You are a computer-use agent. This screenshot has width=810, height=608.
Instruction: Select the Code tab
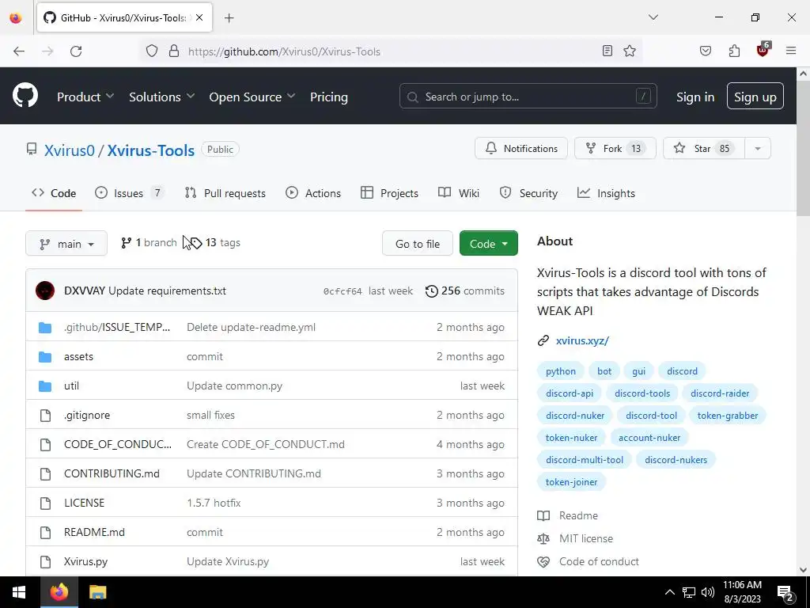[54, 193]
